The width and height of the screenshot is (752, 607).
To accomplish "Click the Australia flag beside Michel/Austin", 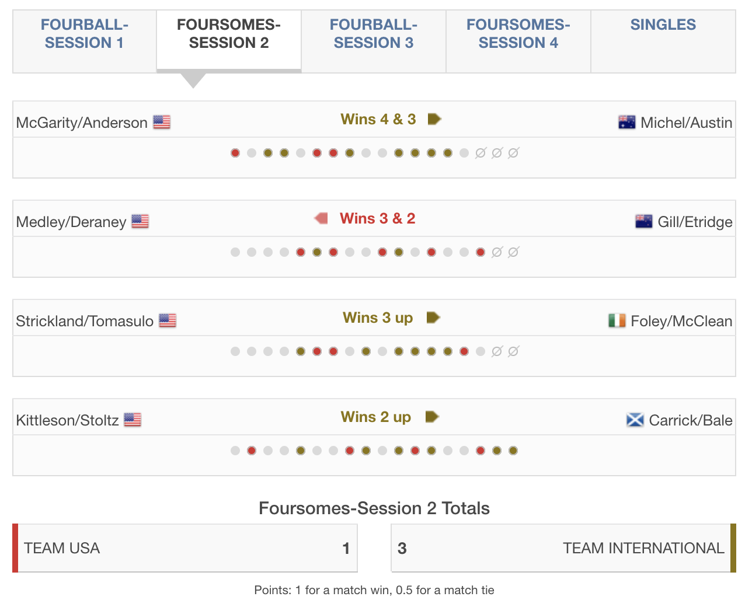I will click(x=626, y=122).
